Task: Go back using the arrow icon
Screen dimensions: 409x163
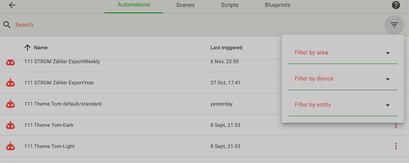Action: pos(12,5)
